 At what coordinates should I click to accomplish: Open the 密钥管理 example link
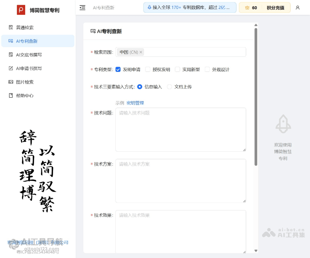click(135, 103)
